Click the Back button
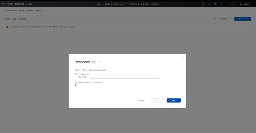Image resolution: width=256 pixels, height=133 pixels. (157, 101)
